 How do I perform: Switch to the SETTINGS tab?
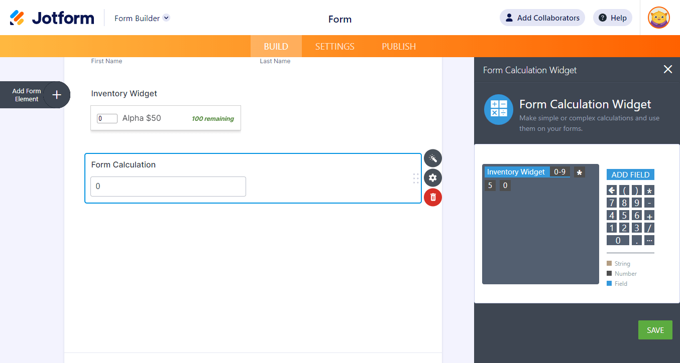335,46
